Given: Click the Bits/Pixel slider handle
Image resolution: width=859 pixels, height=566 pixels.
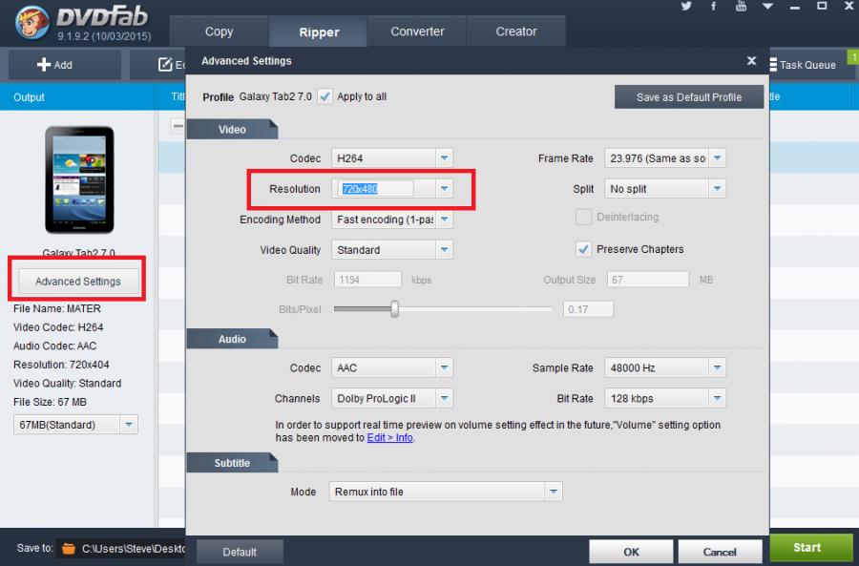Looking at the screenshot, I should (394, 309).
